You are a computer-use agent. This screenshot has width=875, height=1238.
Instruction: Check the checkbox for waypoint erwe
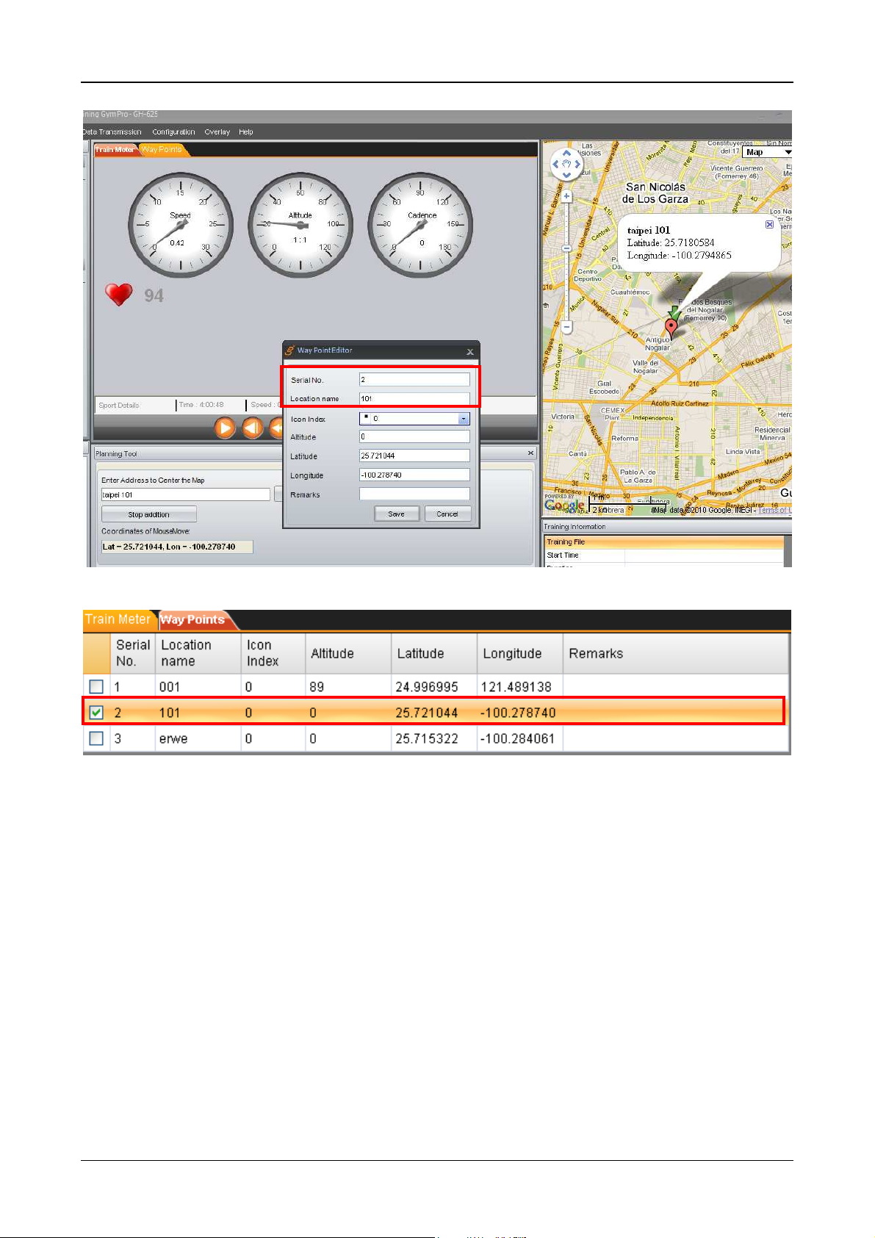pyautogui.click(x=96, y=738)
